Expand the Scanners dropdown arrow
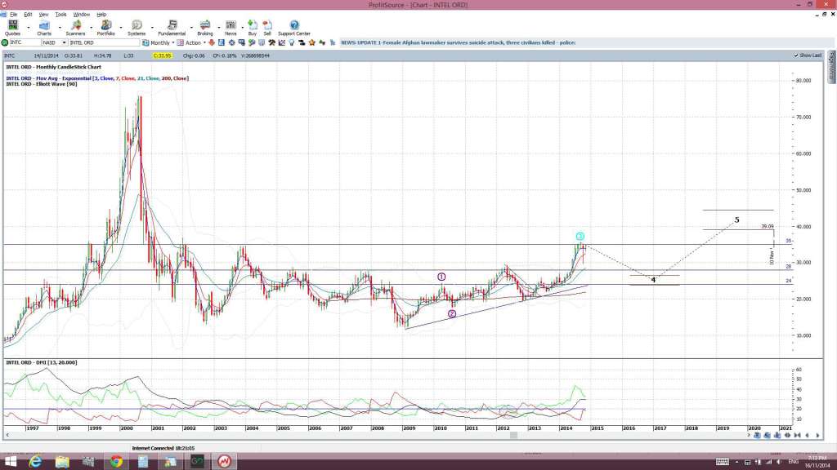Image resolution: width=837 pixels, height=470 pixels. click(x=92, y=27)
